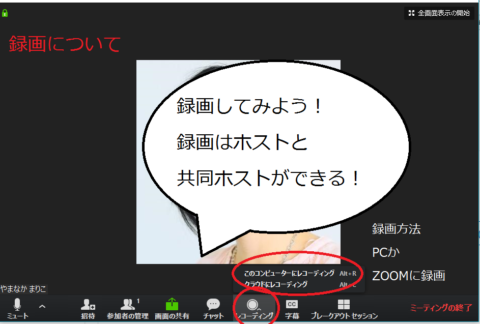Click ミーティングの終了 to end meeting
Image resolution: width=480 pixels, height=324 pixels.
[x=441, y=308]
